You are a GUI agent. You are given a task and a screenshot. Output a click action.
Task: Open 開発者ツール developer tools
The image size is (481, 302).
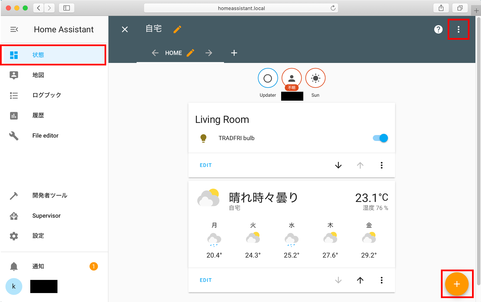click(x=54, y=195)
